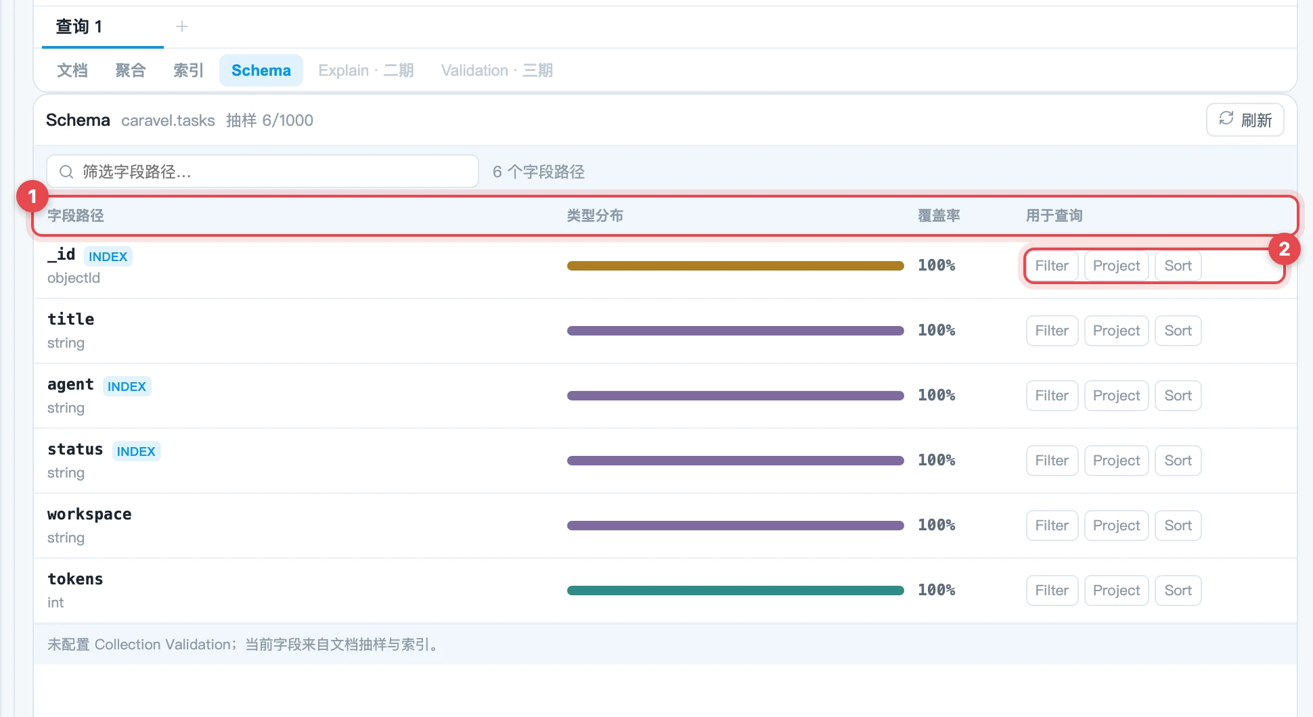Image resolution: width=1313 pixels, height=717 pixels.
Task: Click Project button for title field
Action: (1117, 331)
